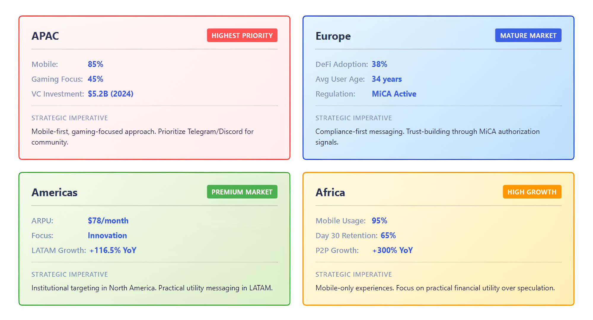The image size is (593, 320).
Task: Click the Mobile-only experiences imperative text
Action: 435,288
